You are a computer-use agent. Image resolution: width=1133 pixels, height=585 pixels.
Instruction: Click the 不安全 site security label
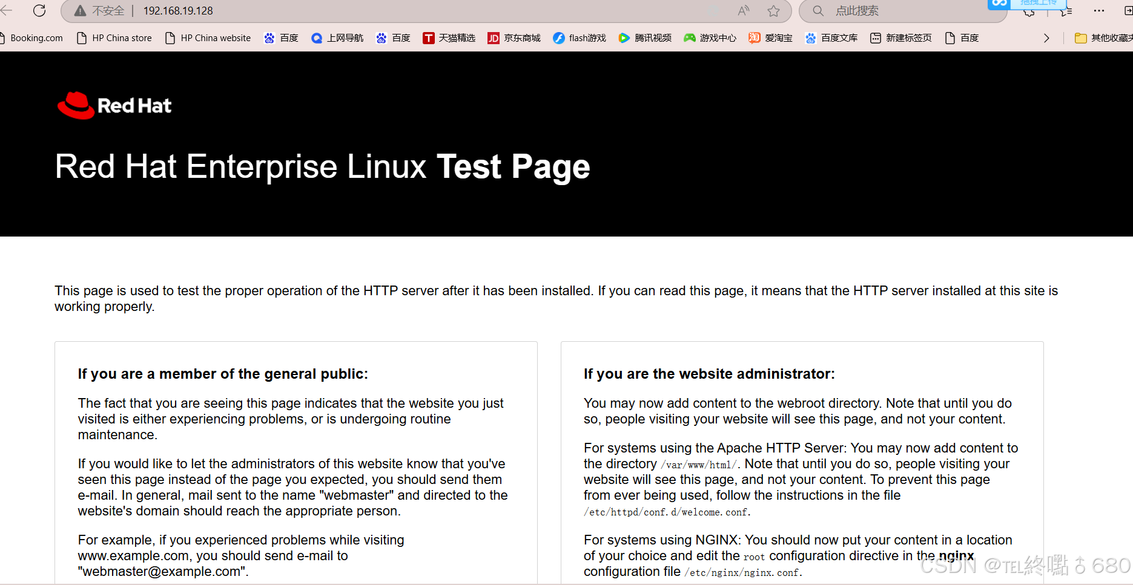108,11
